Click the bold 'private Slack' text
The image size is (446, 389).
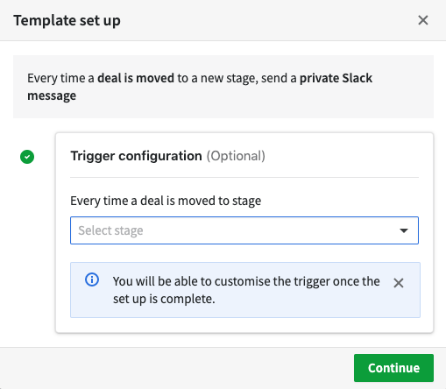[x=336, y=78]
